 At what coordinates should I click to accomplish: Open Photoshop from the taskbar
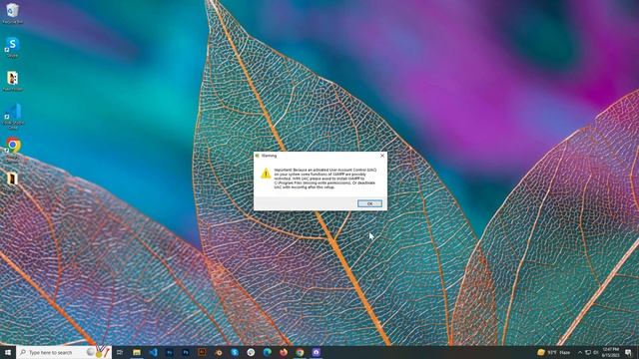coord(186,352)
